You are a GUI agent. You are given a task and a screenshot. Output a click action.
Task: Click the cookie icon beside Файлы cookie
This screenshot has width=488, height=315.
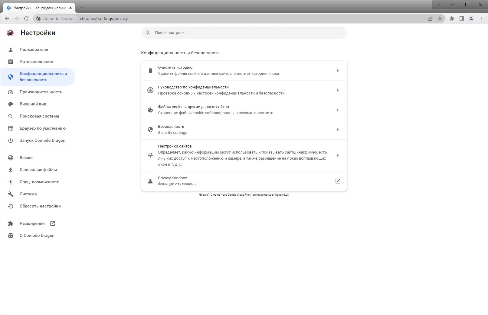point(150,110)
